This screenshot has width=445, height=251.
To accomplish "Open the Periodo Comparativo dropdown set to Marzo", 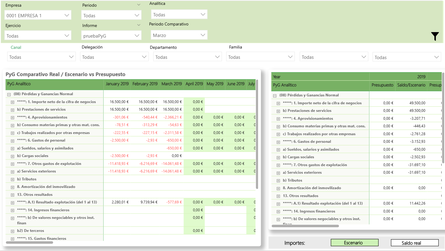I will point(179,35).
